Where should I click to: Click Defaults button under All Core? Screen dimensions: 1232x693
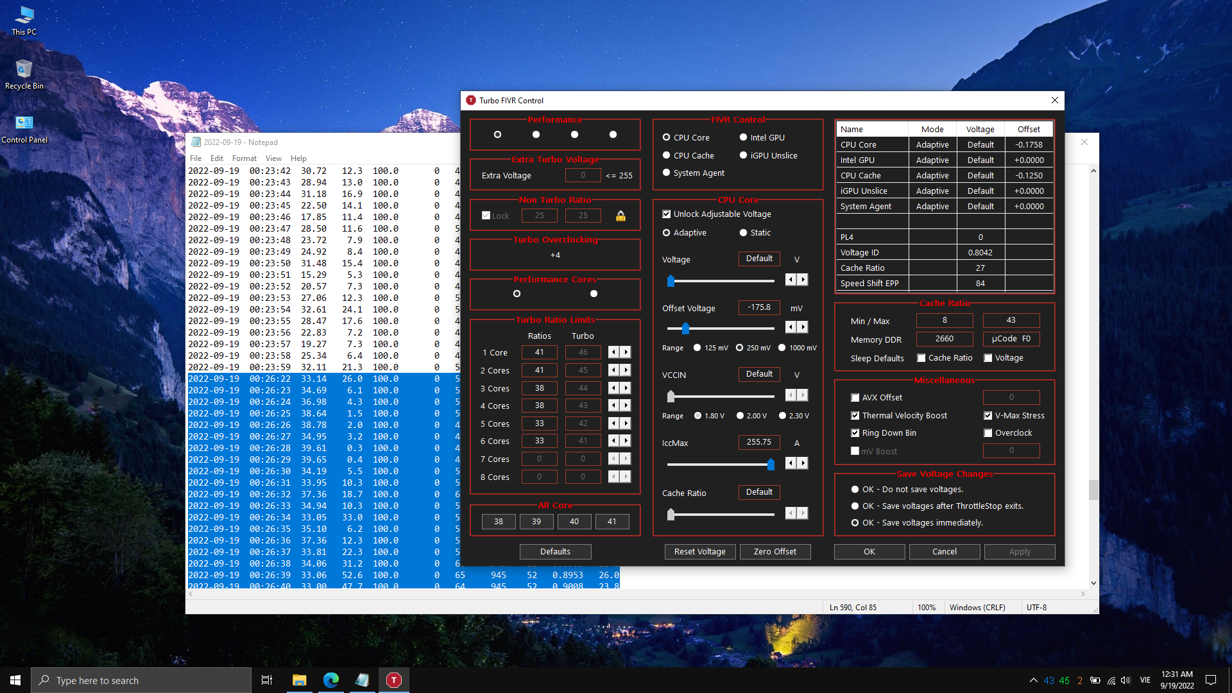coord(555,552)
